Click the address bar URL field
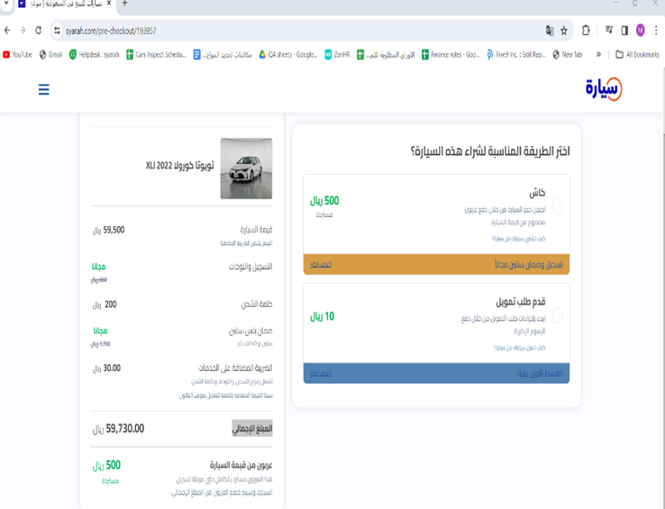This screenshot has height=509, width=665. [296, 31]
